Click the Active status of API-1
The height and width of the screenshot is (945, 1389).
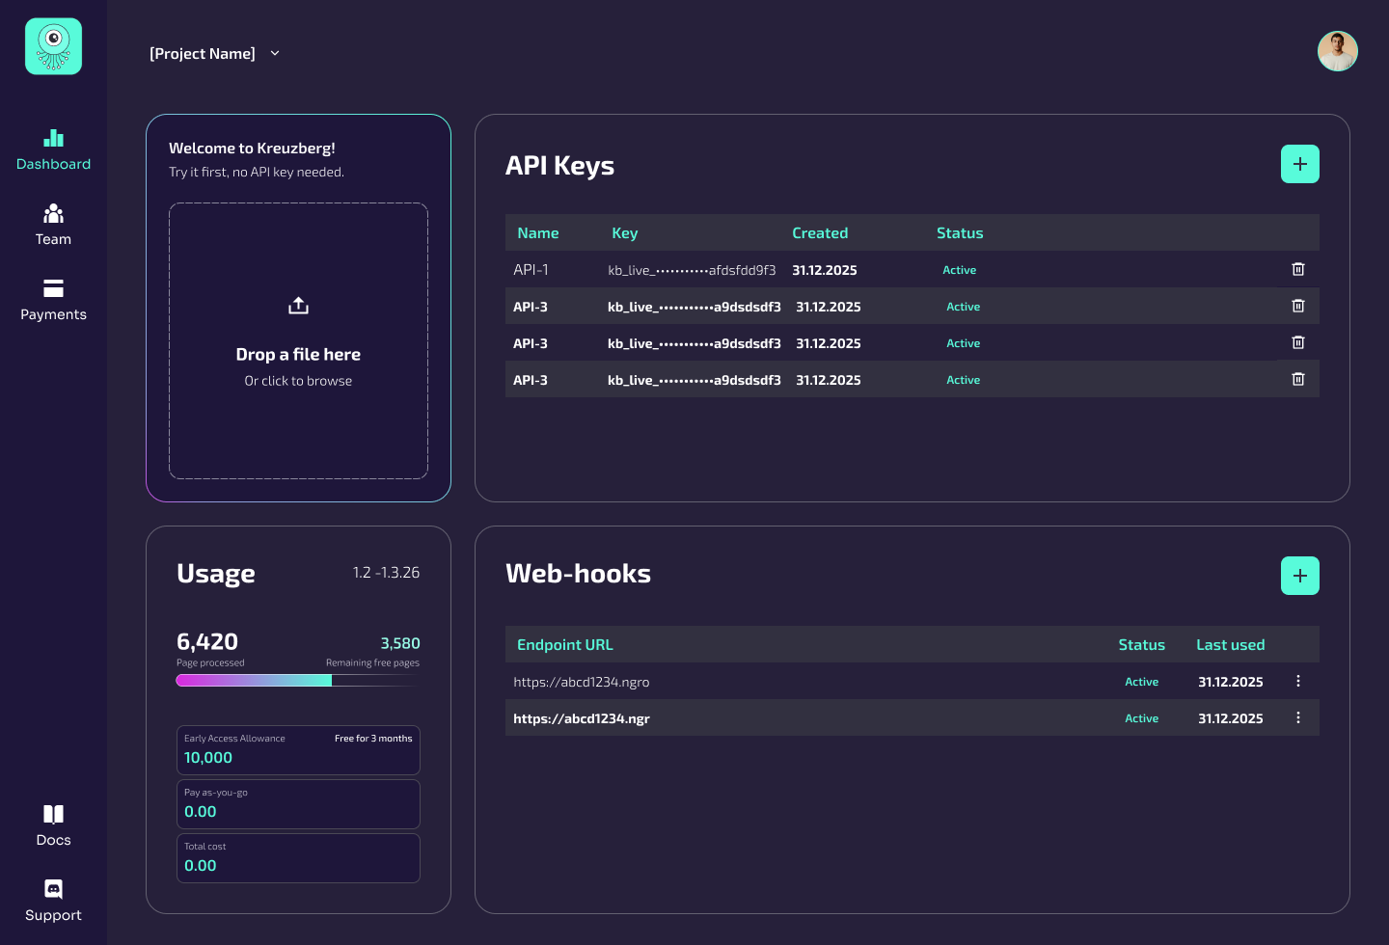click(x=960, y=270)
